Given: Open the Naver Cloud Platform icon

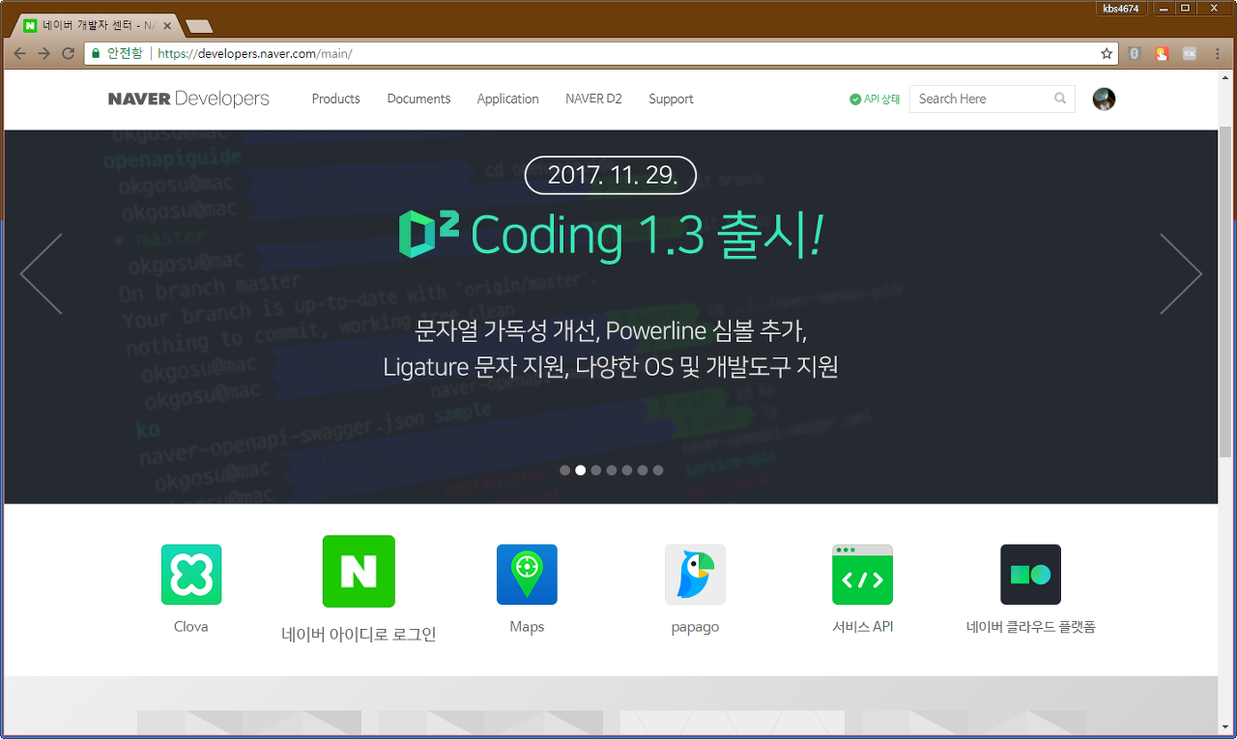Looking at the screenshot, I should click(x=1030, y=575).
